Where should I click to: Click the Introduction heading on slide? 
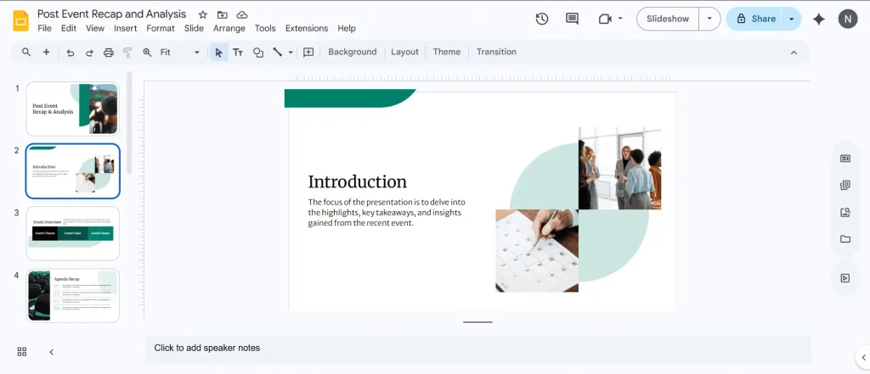coord(358,181)
